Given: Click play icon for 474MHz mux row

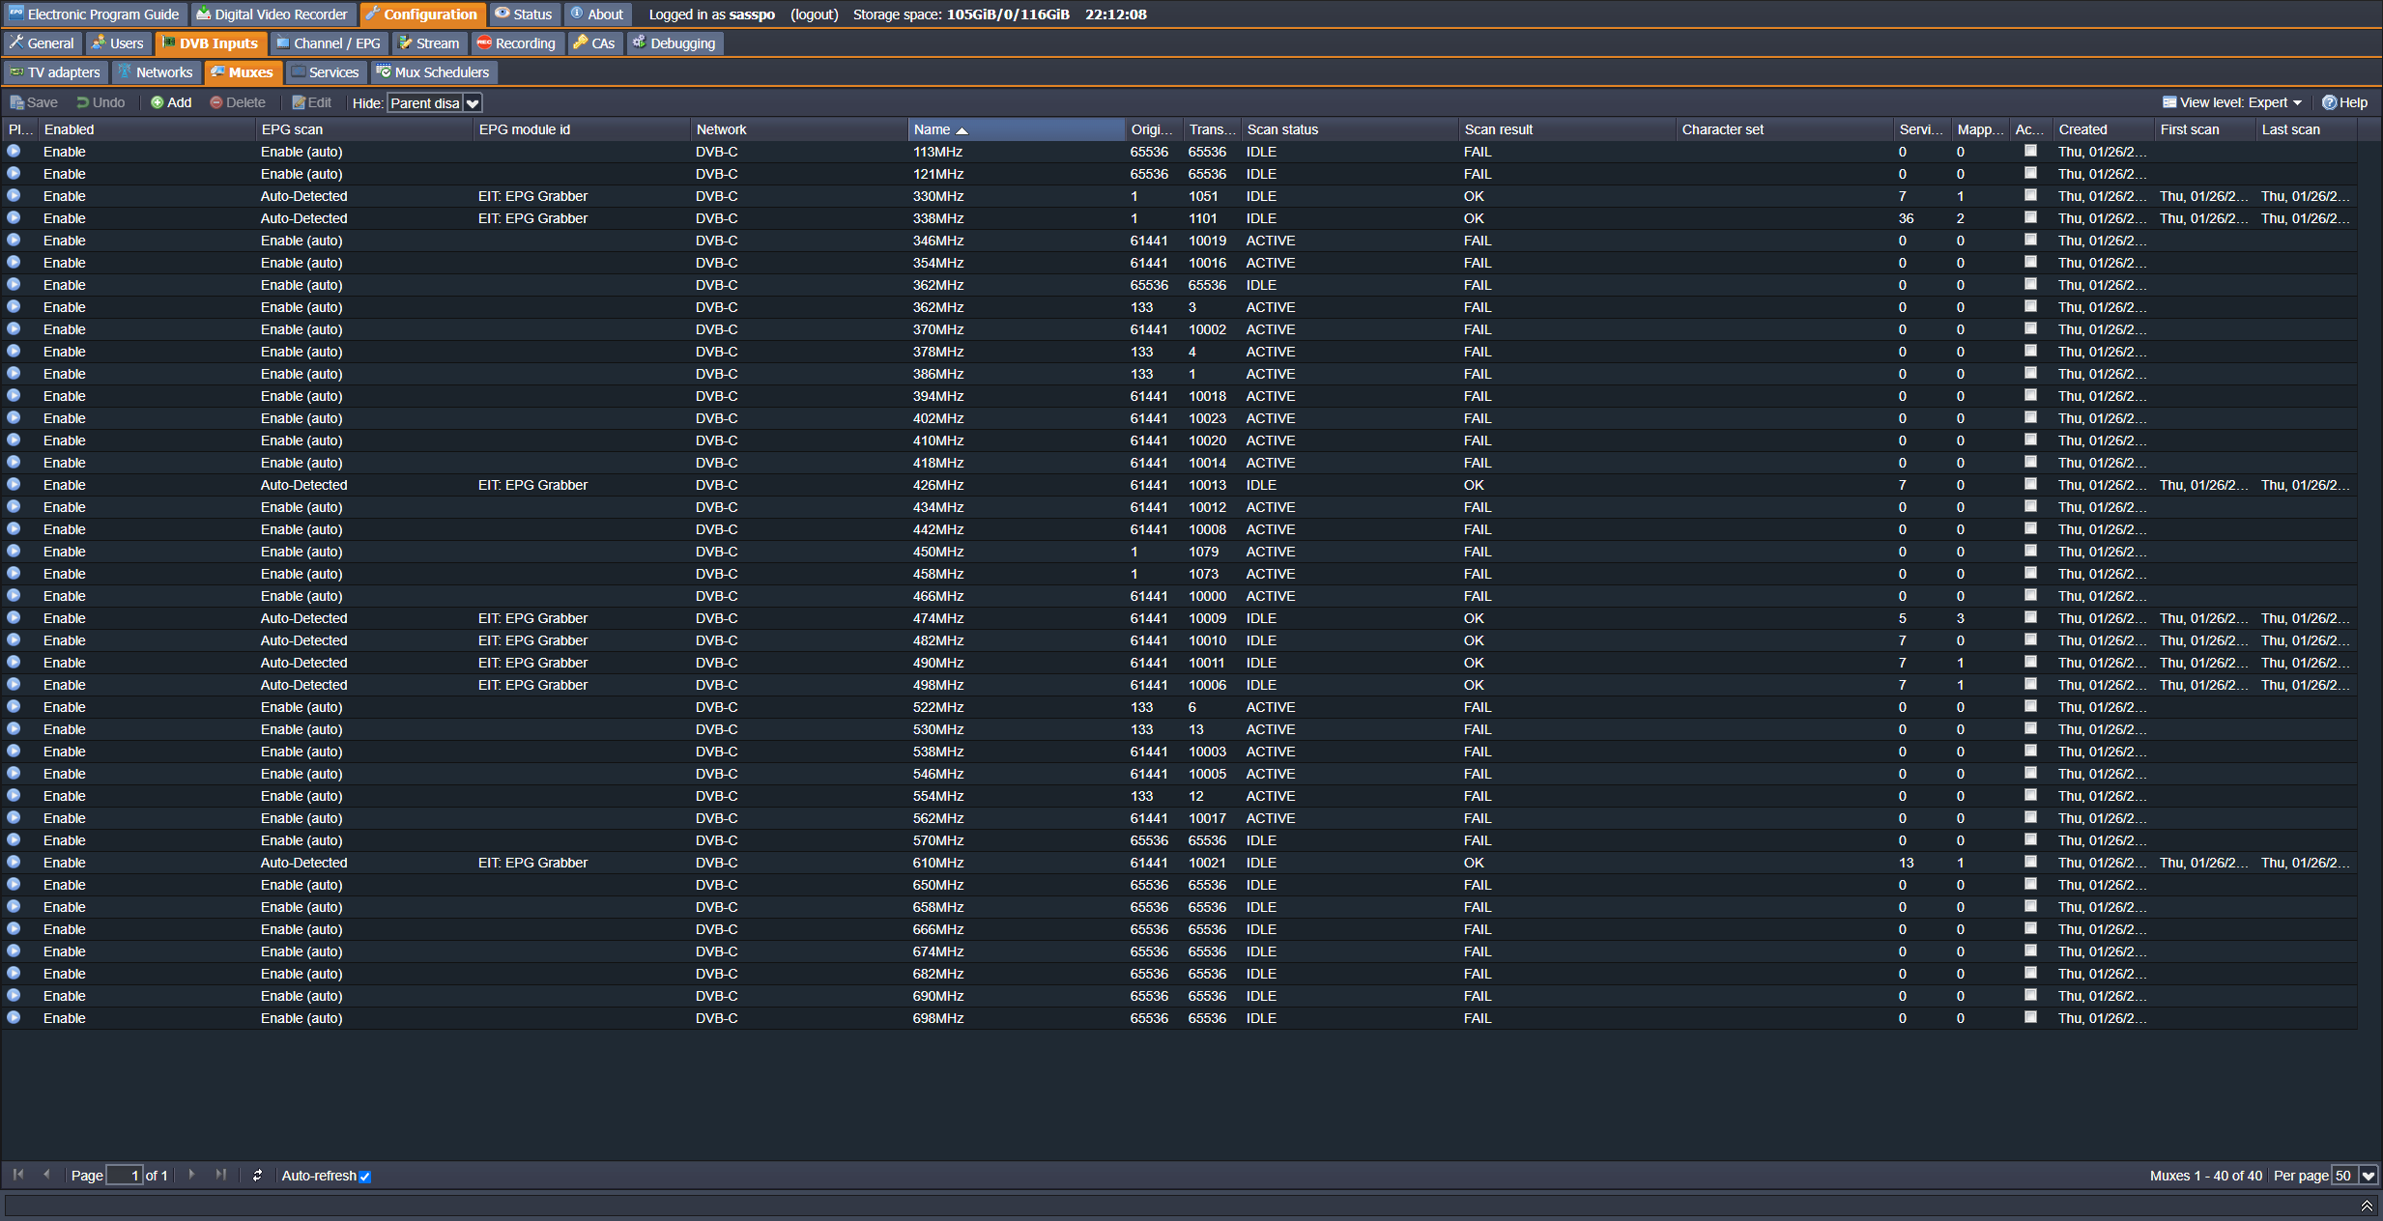Looking at the screenshot, I should coord(14,618).
